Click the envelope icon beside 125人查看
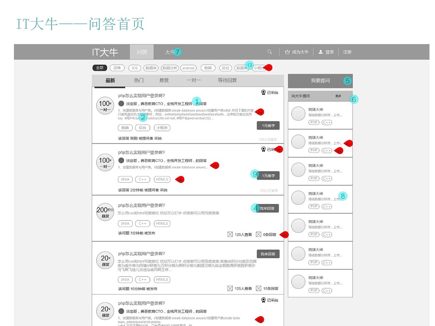This screenshot has height=326, width=435. pyautogui.click(x=230, y=234)
